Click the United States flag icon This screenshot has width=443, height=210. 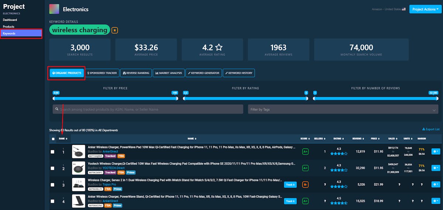pos(403,9)
